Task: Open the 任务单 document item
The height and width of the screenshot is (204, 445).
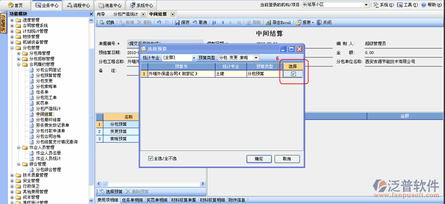Action: pos(42,92)
